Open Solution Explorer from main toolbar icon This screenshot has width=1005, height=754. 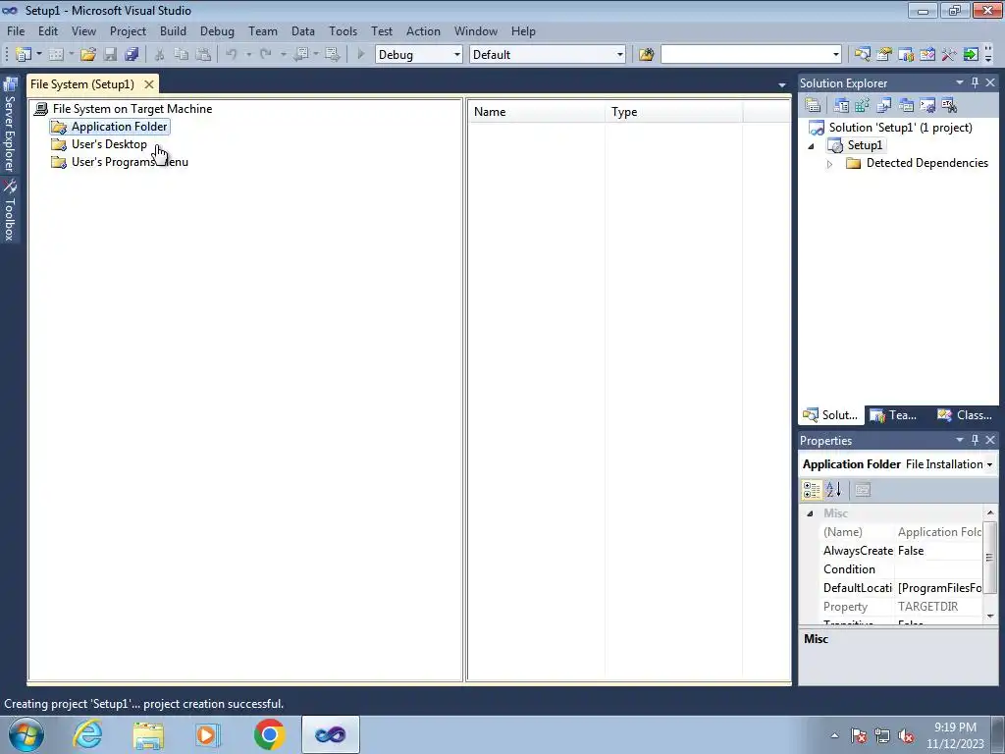(862, 55)
